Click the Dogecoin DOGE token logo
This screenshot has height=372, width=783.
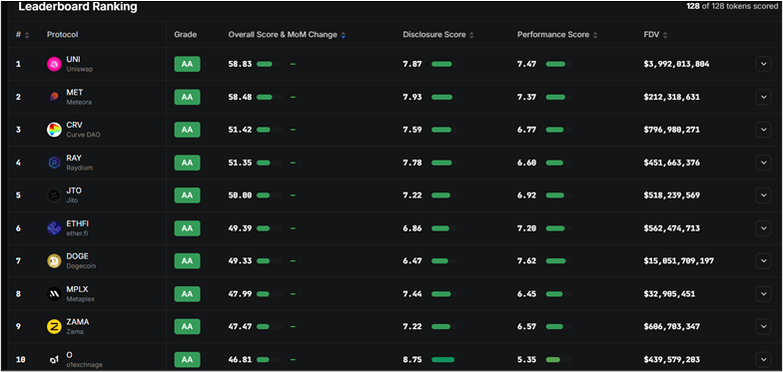(x=54, y=261)
